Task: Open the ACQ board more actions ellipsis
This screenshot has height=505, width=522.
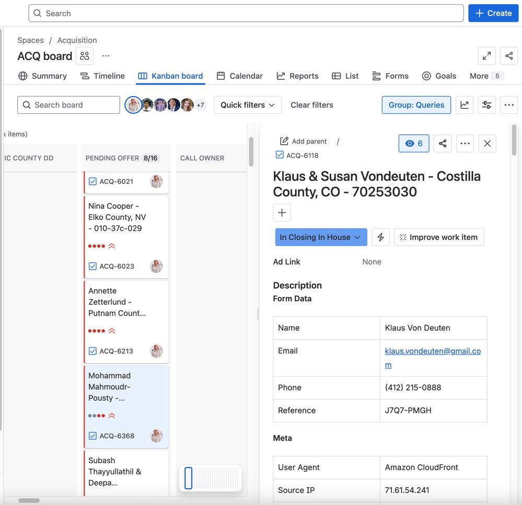Action: coord(106,56)
